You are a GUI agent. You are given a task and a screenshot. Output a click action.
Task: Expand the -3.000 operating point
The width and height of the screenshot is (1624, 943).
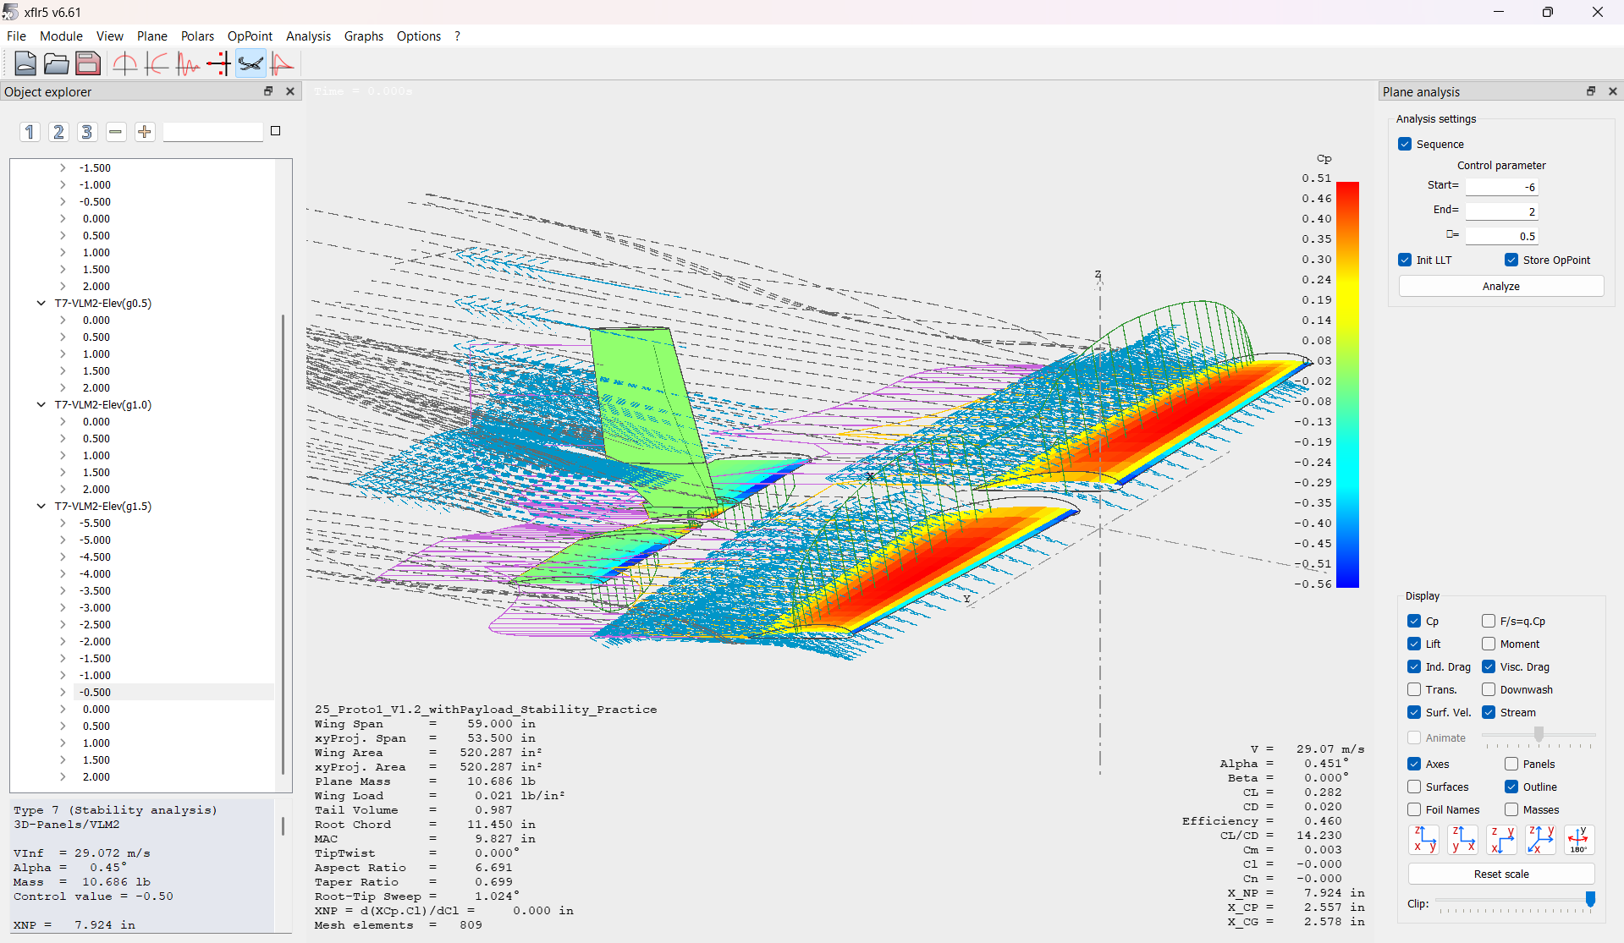click(x=63, y=607)
